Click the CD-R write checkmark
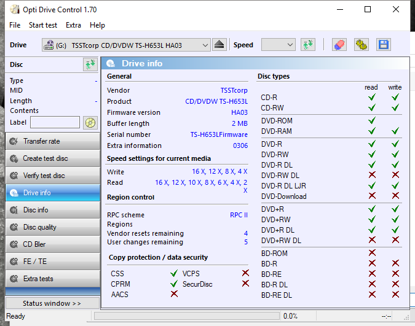 tap(395, 97)
